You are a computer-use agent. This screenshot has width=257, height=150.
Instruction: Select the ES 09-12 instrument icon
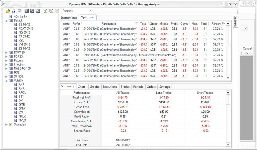[16, 24]
